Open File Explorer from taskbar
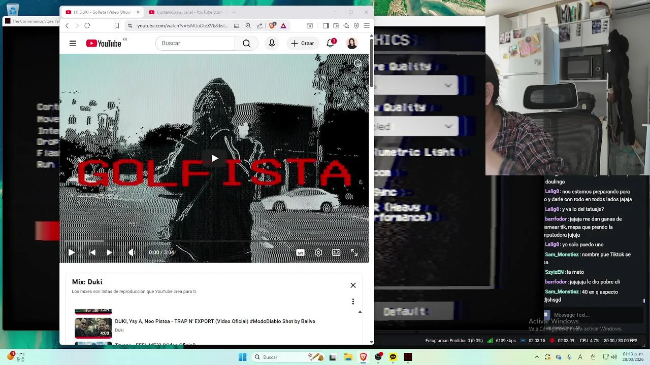This screenshot has height=365, width=650. click(x=348, y=357)
